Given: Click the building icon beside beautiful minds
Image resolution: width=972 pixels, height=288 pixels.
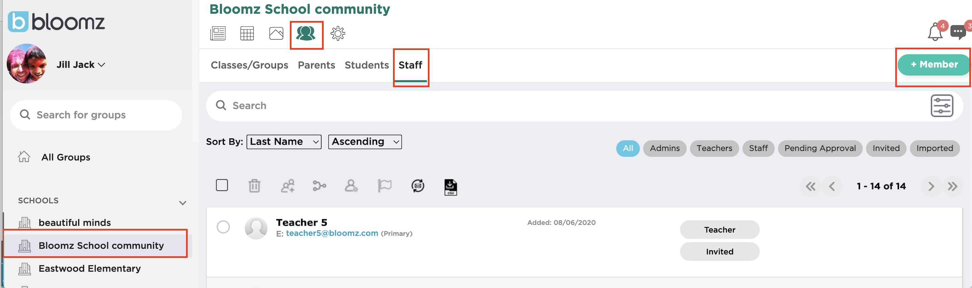Looking at the screenshot, I should coord(25,223).
